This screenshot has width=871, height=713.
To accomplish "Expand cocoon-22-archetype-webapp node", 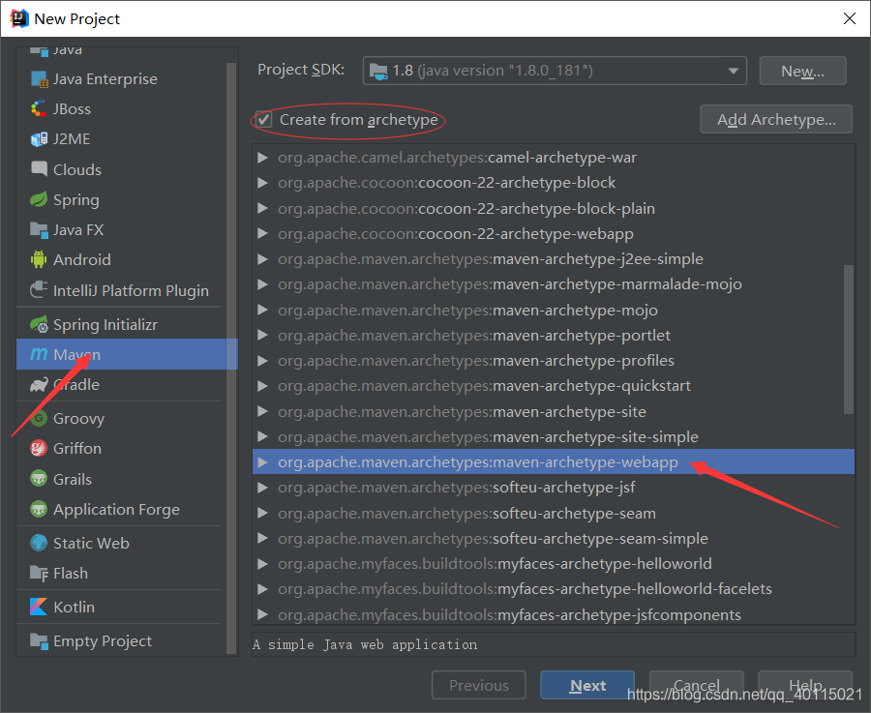I will (x=262, y=234).
